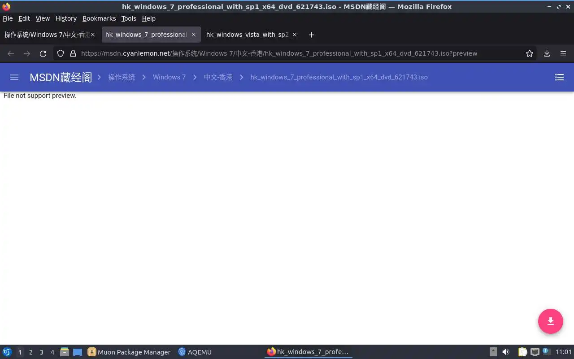This screenshot has height=359, width=574.
Task: Open the History menu
Action: [x=66, y=18]
